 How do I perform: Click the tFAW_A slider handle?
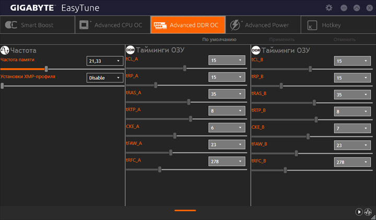[170, 153]
